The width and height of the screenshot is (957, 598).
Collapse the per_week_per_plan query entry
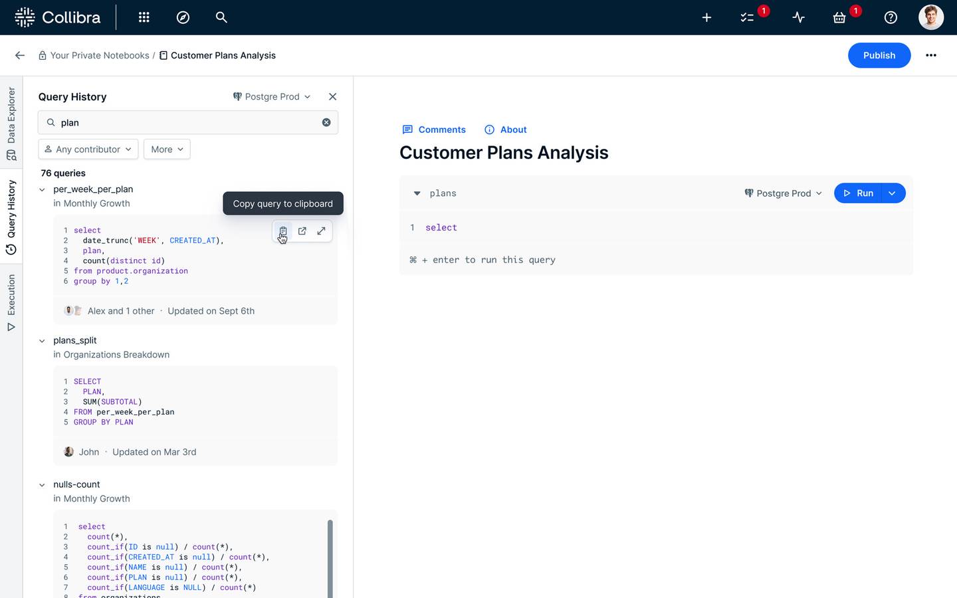42,189
